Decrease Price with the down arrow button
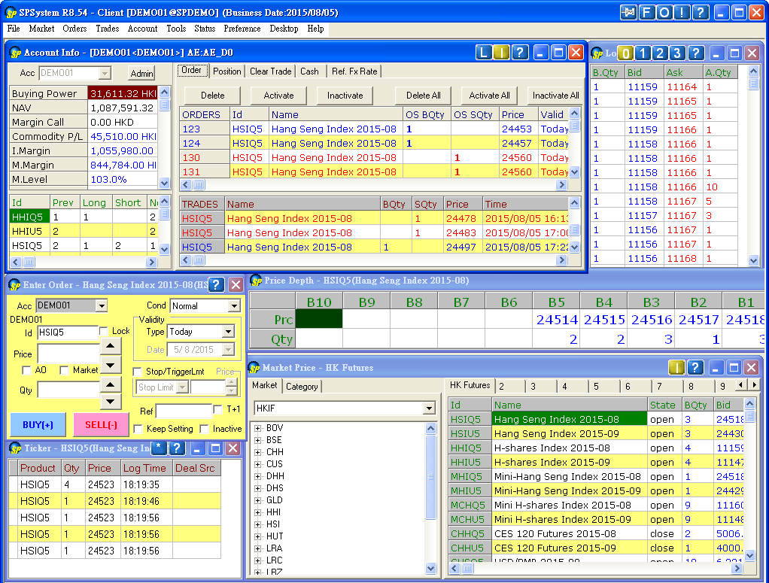 [x=111, y=365]
